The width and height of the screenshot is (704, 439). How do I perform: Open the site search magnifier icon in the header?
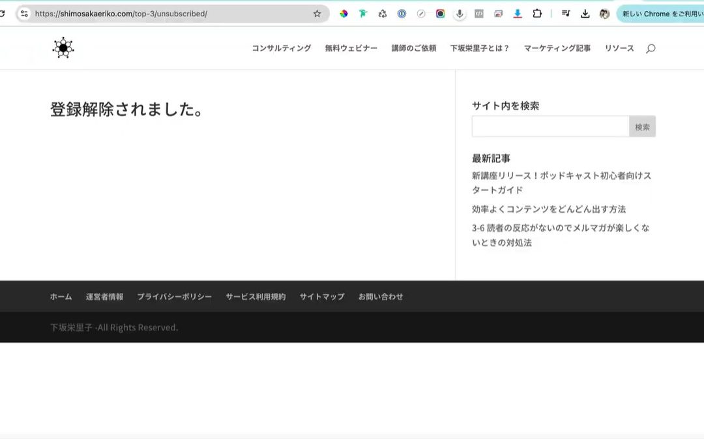pos(650,48)
